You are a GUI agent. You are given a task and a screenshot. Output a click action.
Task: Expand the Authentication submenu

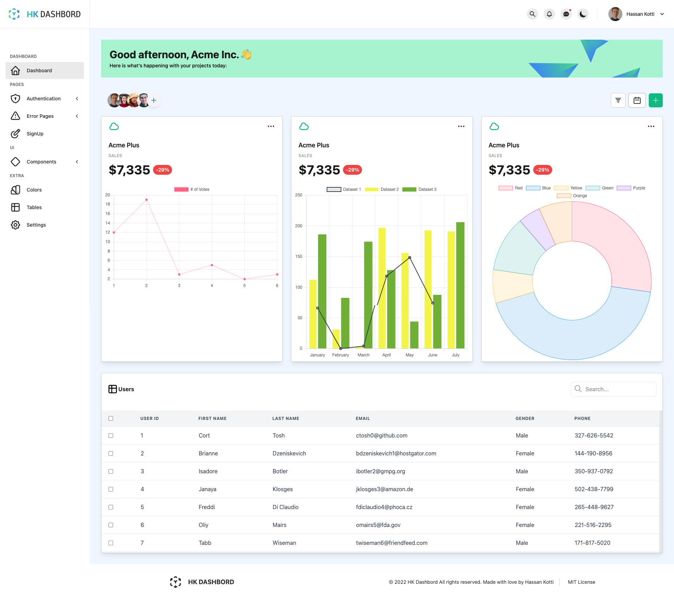[77, 99]
